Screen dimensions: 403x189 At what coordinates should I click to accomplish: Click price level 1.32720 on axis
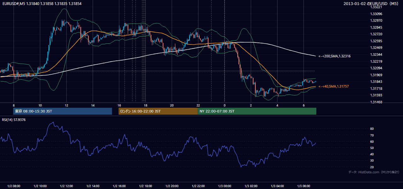376,34
